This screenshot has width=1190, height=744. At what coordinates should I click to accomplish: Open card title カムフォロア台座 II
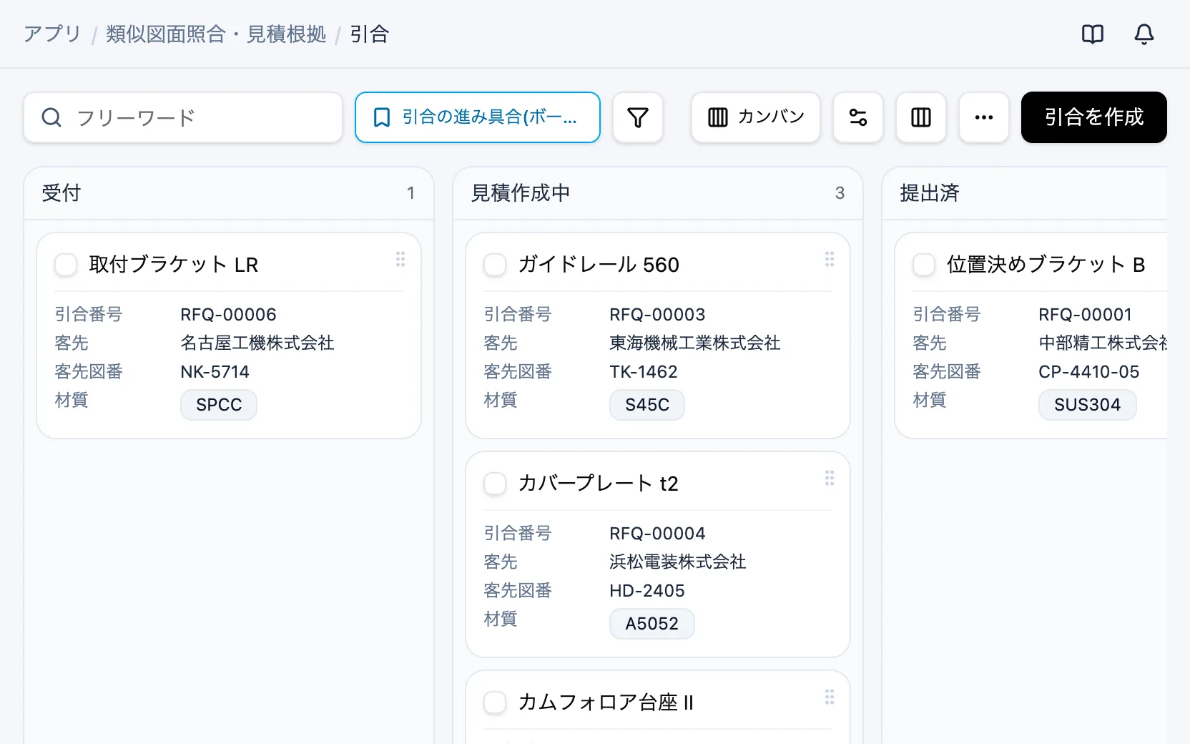tap(606, 703)
